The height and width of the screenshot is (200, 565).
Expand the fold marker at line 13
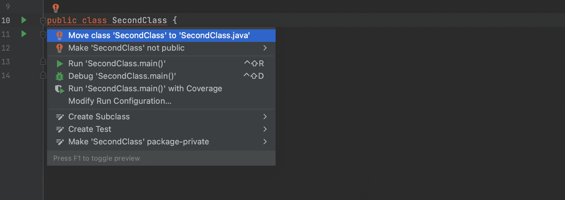[43, 62]
